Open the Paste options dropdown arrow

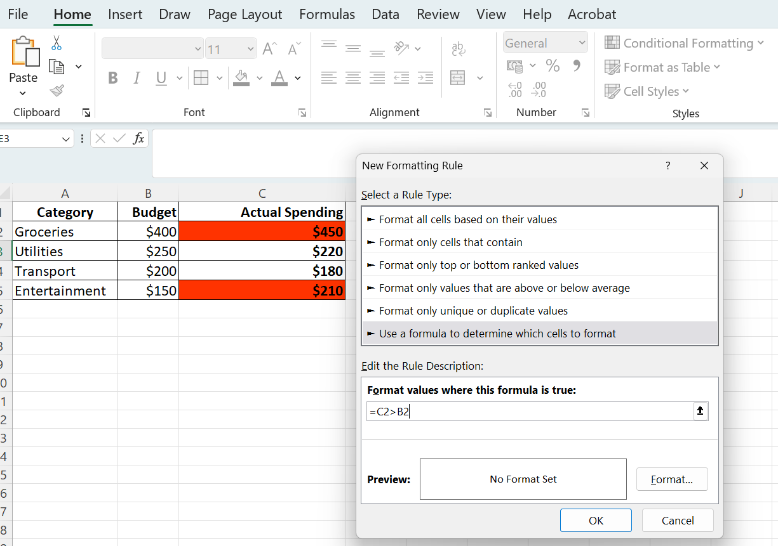pos(23,93)
